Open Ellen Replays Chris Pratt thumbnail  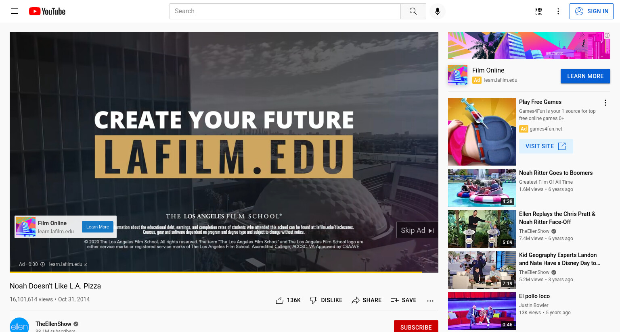(482, 229)
